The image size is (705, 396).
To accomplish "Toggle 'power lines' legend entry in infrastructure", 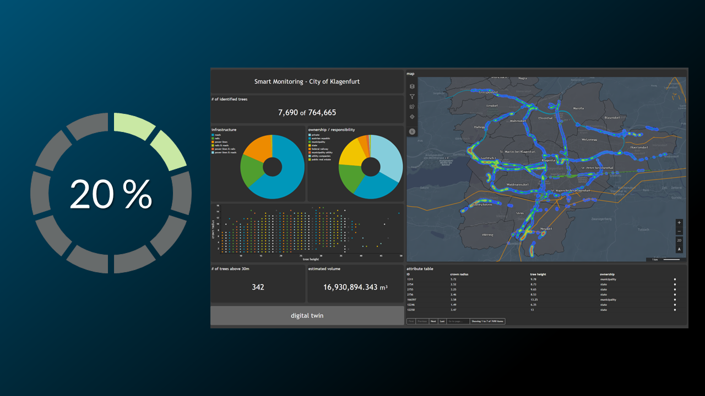I will tap(219, 142).
